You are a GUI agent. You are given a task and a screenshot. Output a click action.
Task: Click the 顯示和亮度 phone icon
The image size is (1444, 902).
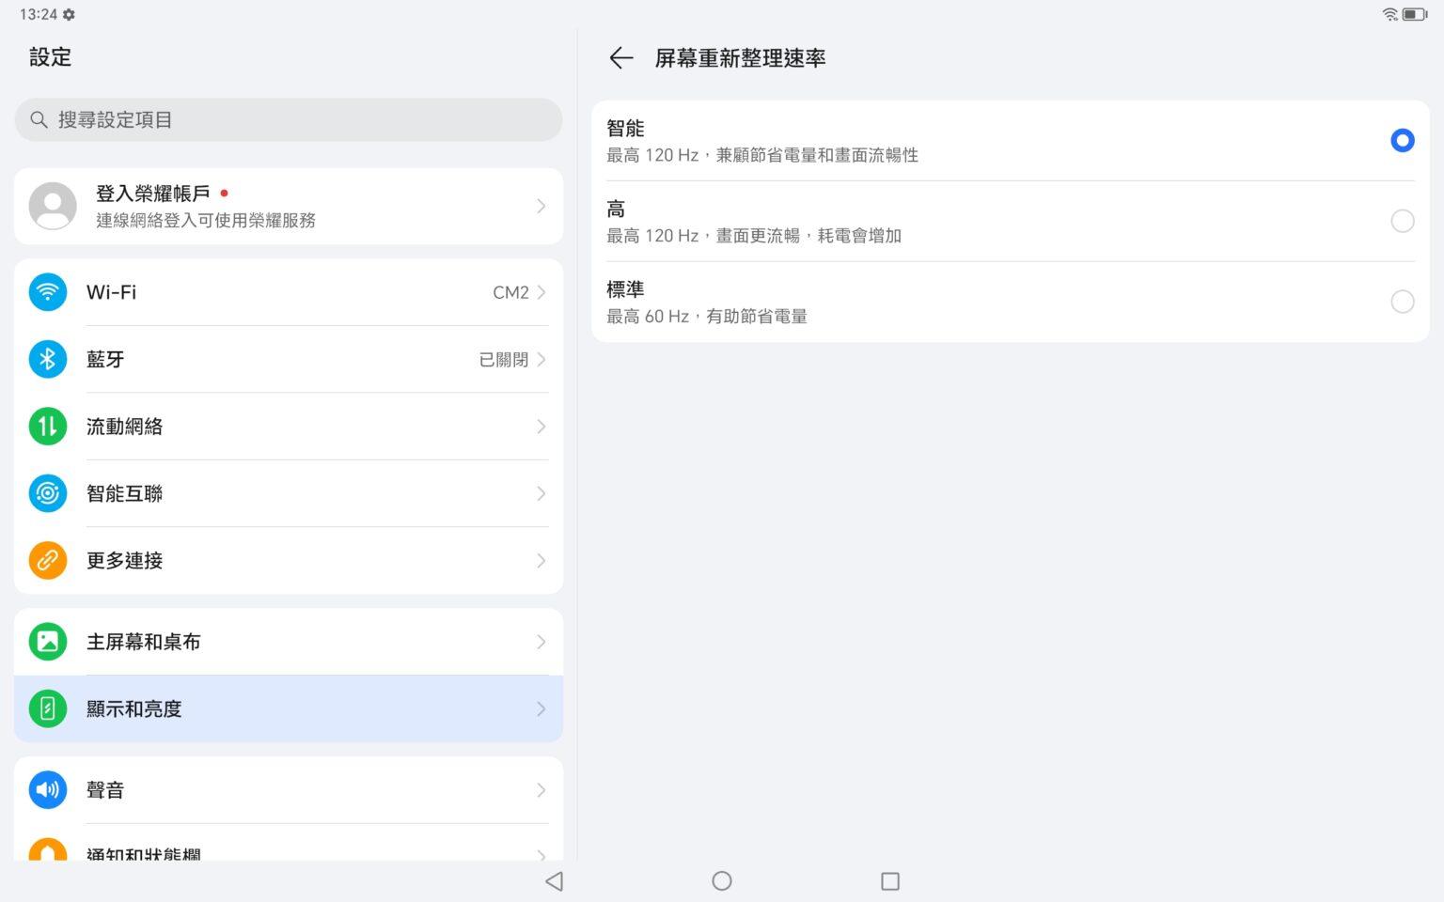48,708
